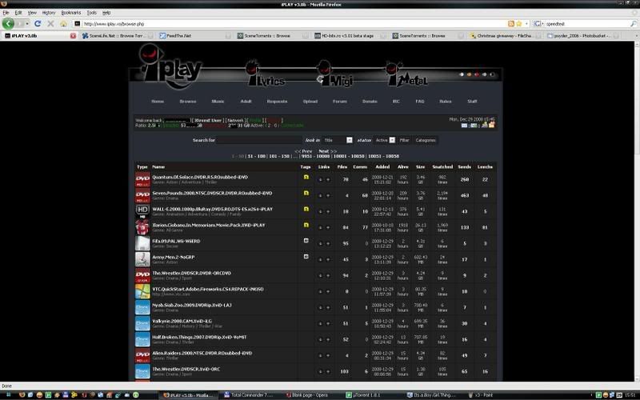Focus the 'Search for' text field
This screenshot has width=640, height=400.
[259, 140]
